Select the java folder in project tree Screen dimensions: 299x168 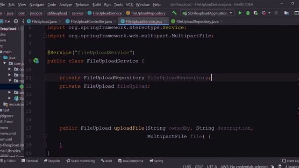click(x=12, y=57)
